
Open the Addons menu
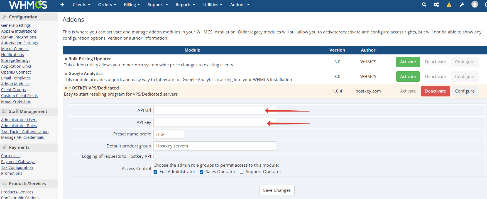point(239,5)
